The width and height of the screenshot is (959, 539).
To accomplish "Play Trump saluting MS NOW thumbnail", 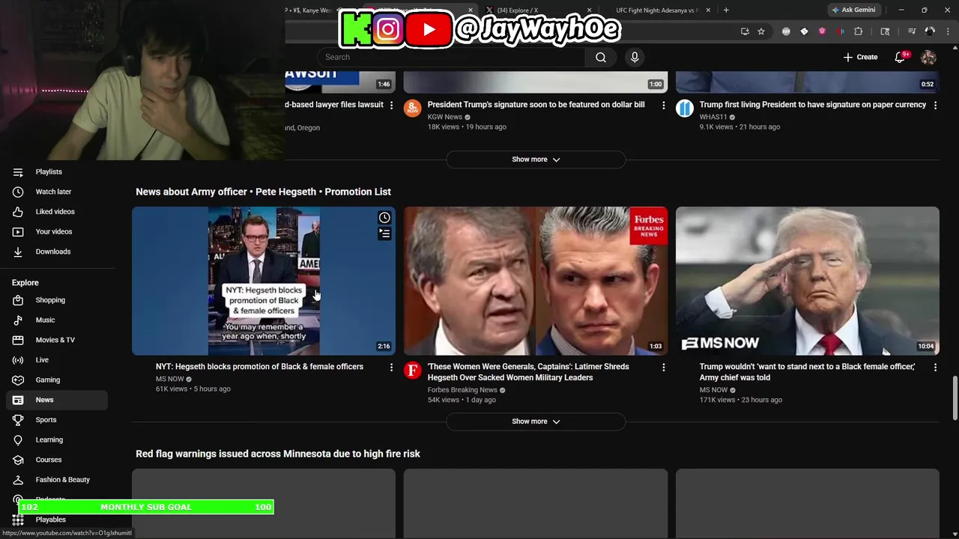I will coord(808,281).
